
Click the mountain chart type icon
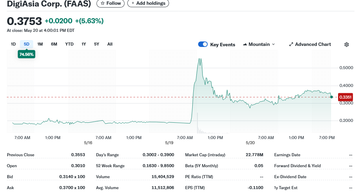(245, 44)
